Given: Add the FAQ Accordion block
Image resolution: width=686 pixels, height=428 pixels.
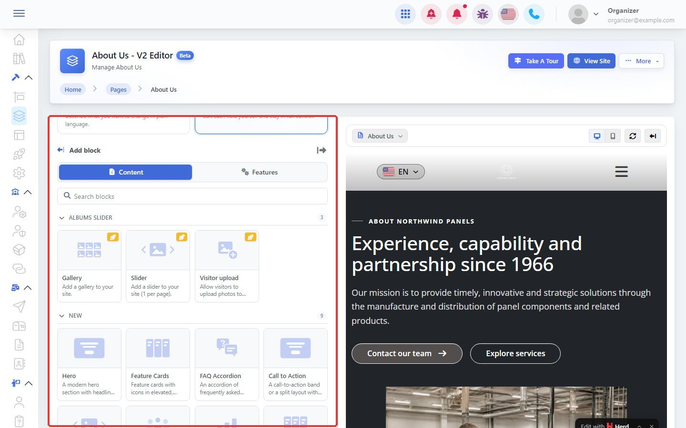Looking at the screenshot, I should click(x=227, y=364).
